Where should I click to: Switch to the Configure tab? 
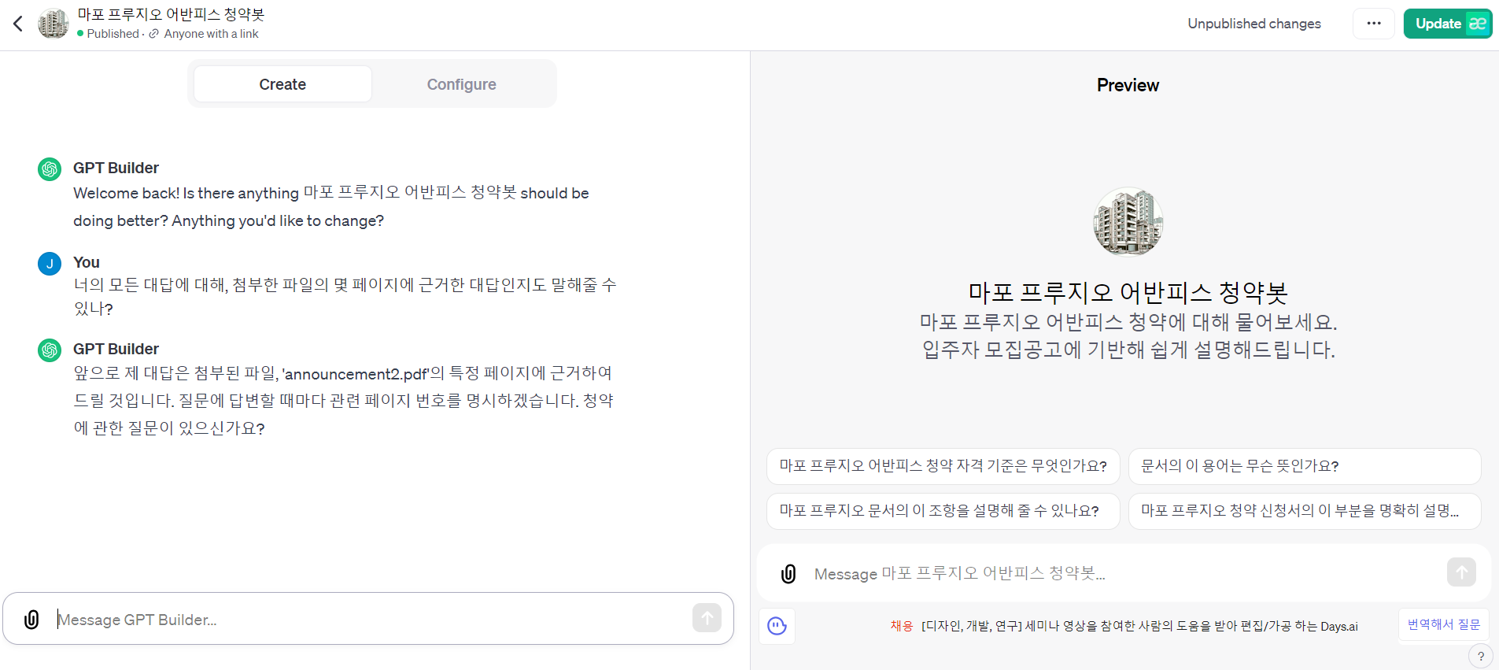(461, 84)
